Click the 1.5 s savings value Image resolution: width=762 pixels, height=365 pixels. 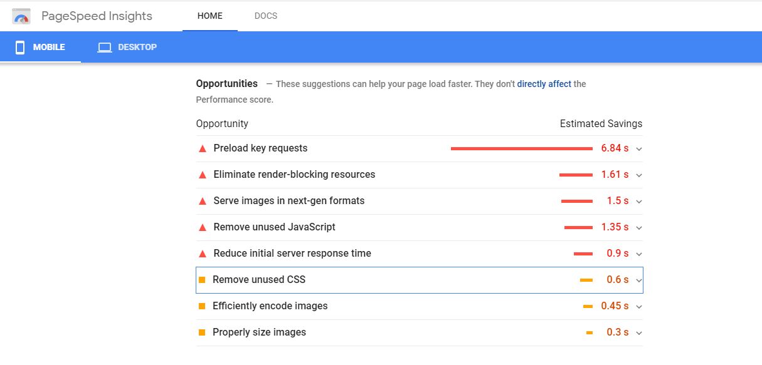coord(618,201)
